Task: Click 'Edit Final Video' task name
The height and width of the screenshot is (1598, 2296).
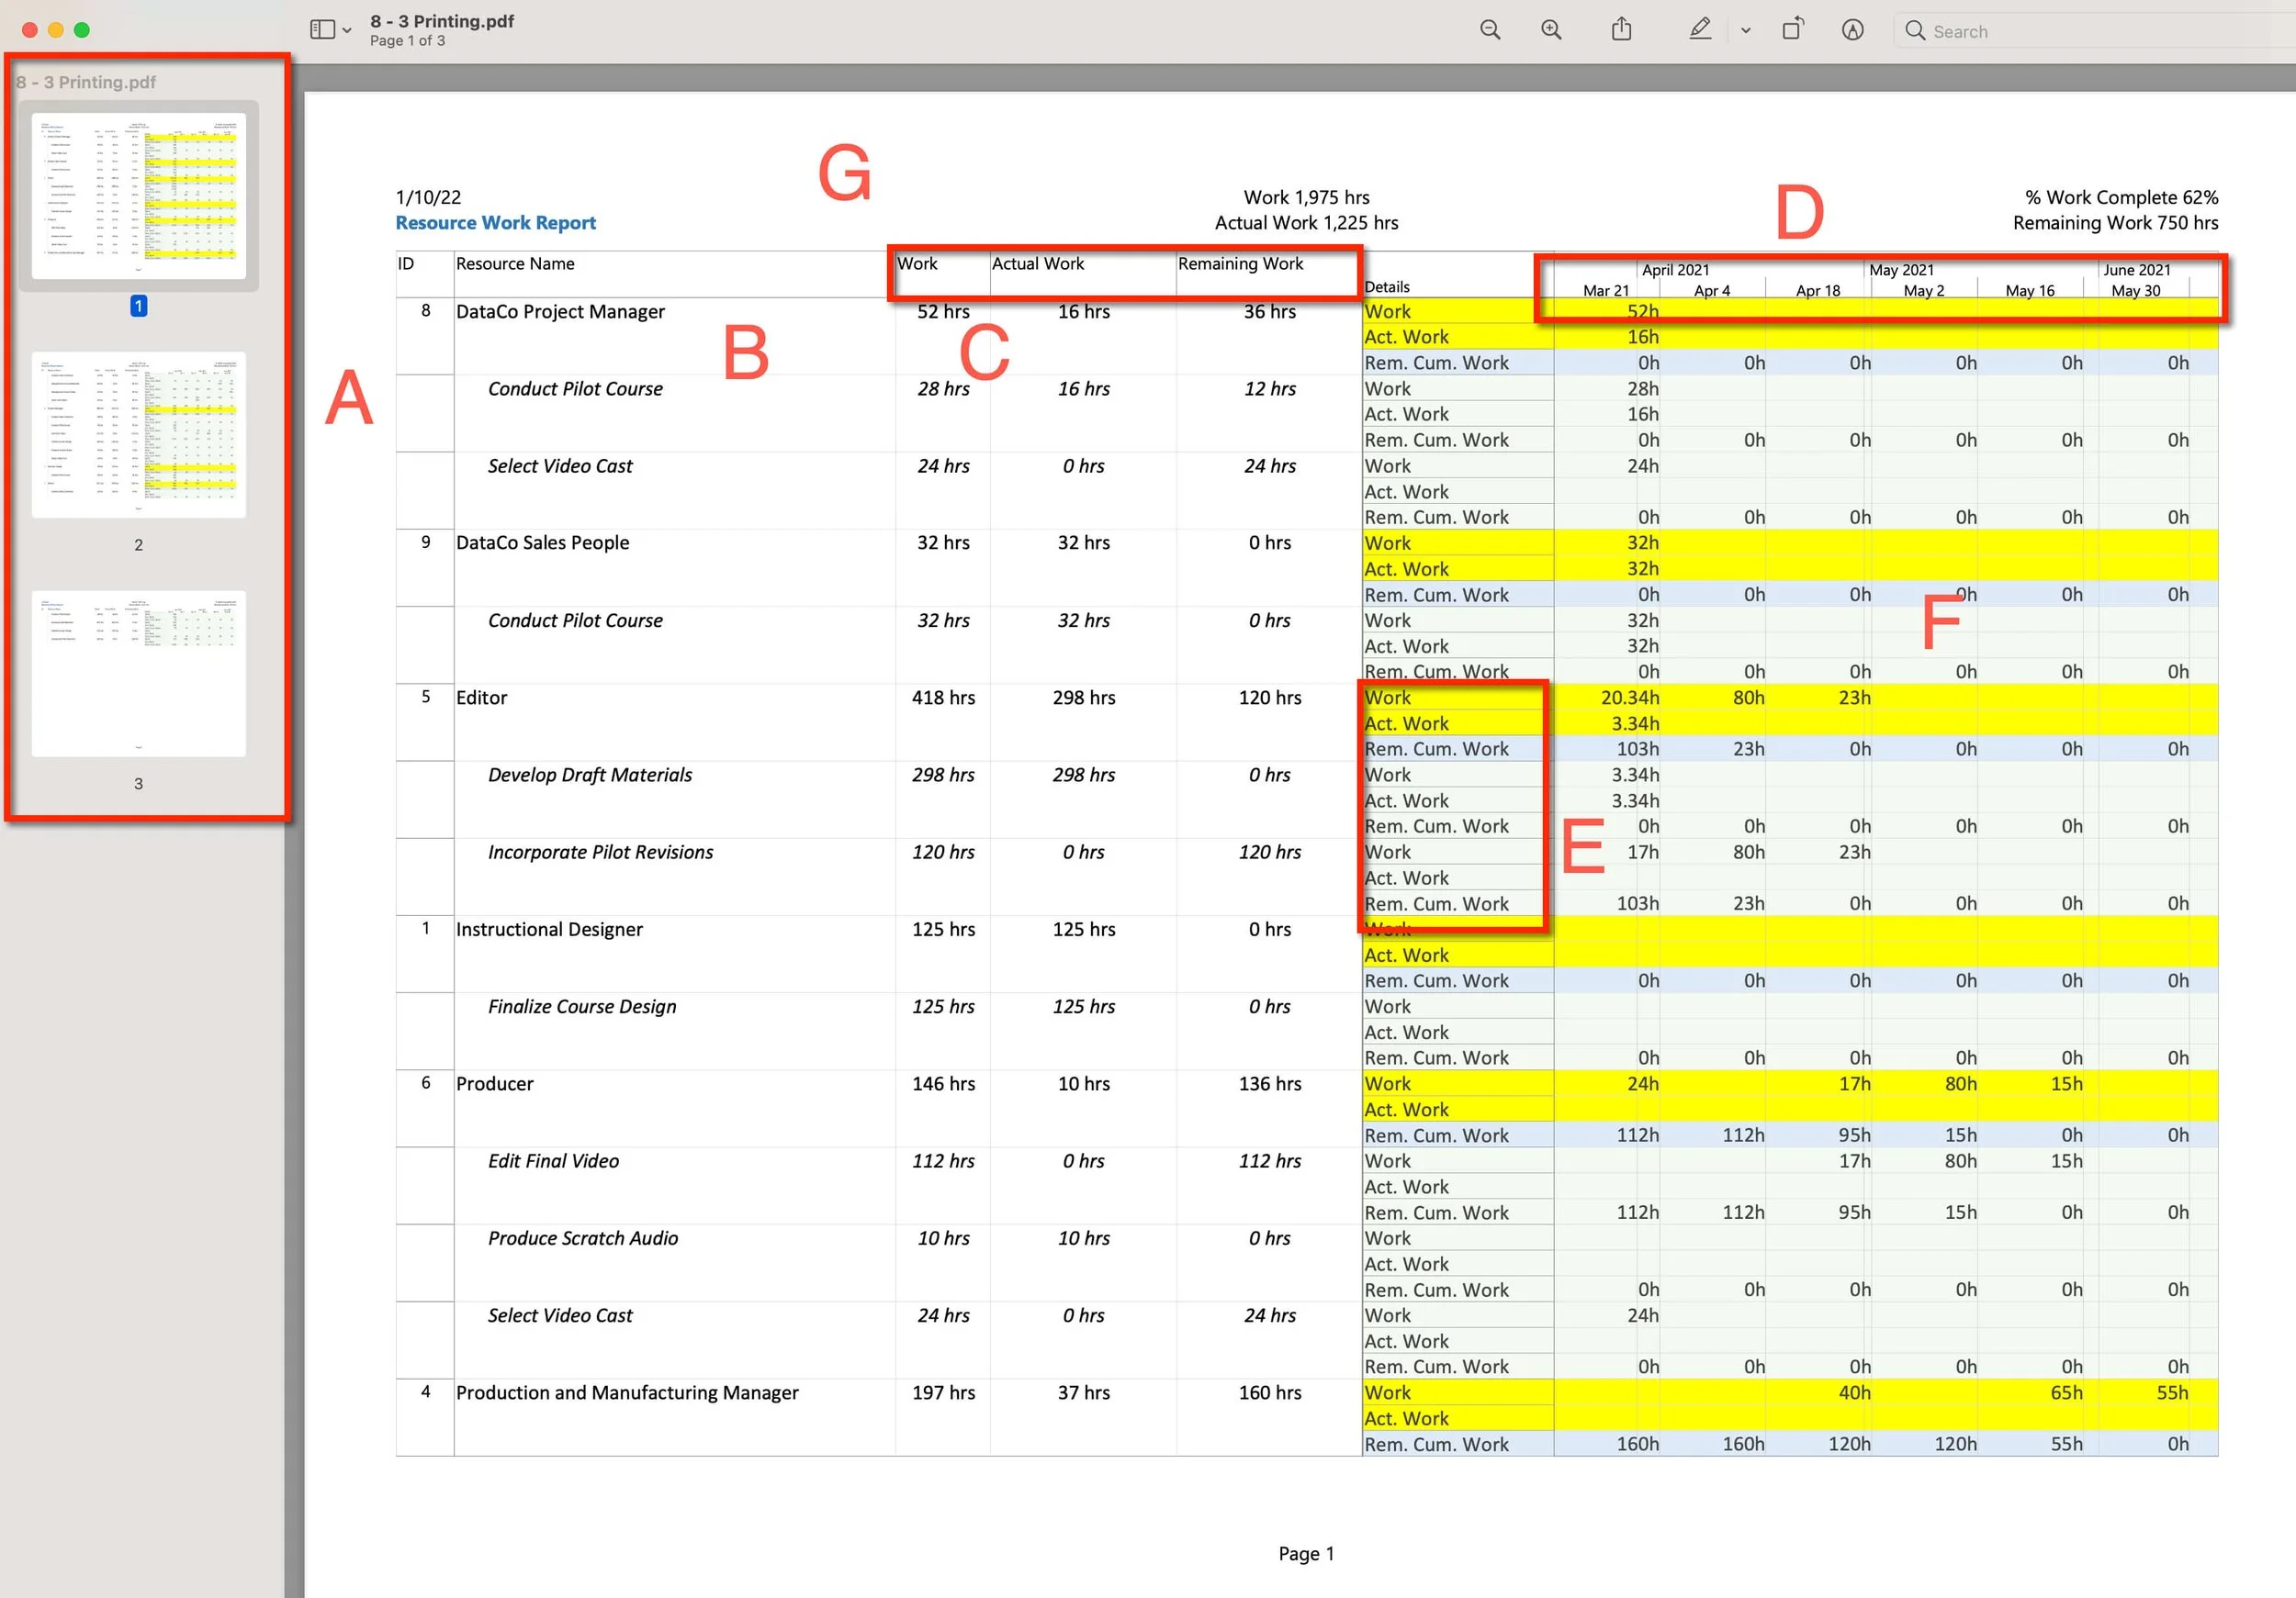Action: click(x=553, y=1161)
